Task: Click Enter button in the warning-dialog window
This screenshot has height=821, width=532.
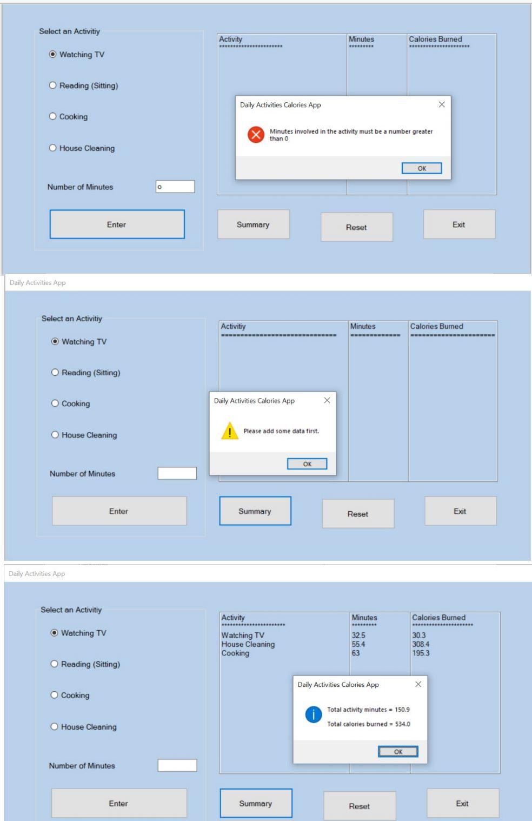Action: 119,511
